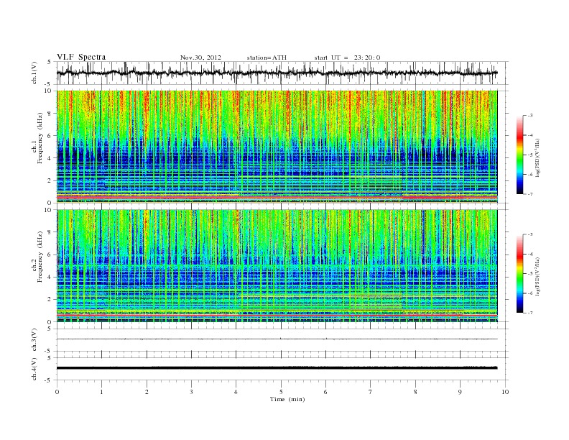The image size is (569, 440).
Task: Click the ch.3 flat waveform trace
Action: (277, 339)
